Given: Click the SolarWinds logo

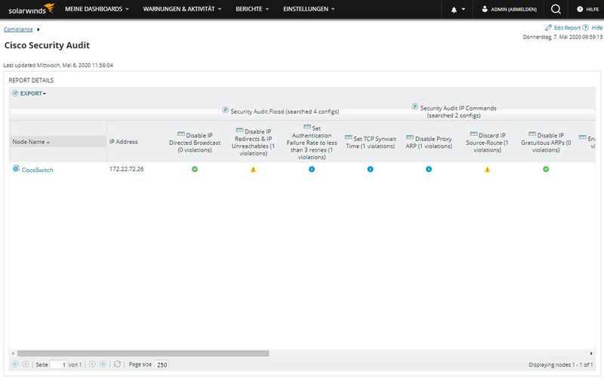Looking at the screenshot, I should (31, 9).
